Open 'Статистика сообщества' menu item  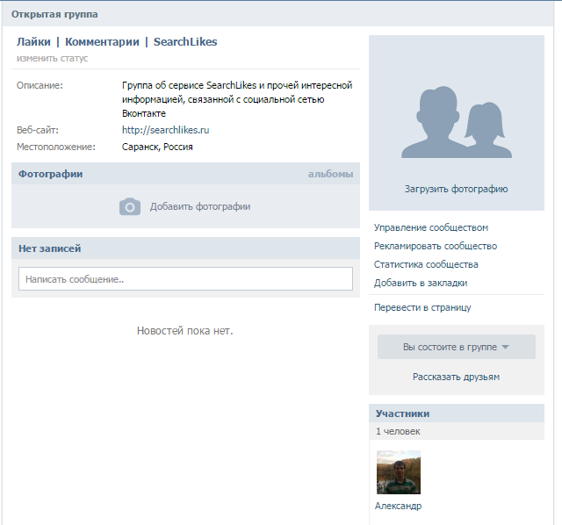[x=426, y=264]
